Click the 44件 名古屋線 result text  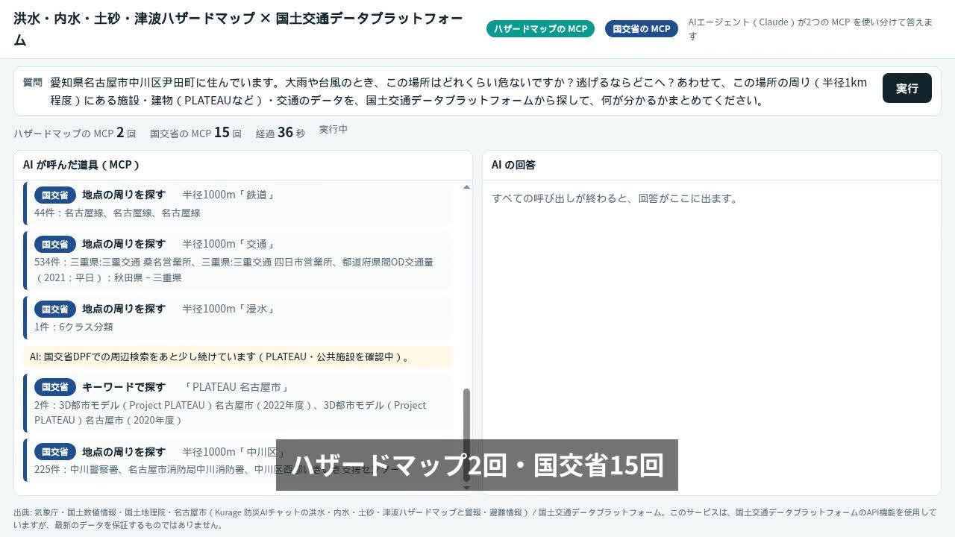coord(117,213)
